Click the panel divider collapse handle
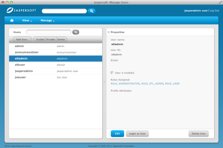 point(104,82)
